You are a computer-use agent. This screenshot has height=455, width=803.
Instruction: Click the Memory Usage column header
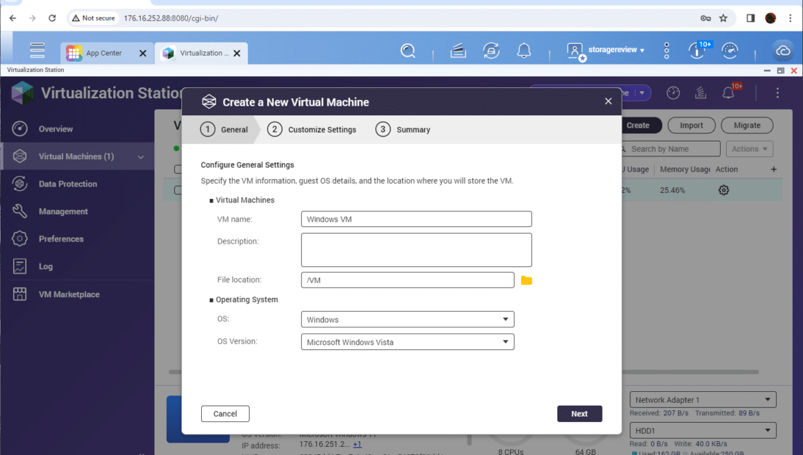685,170
